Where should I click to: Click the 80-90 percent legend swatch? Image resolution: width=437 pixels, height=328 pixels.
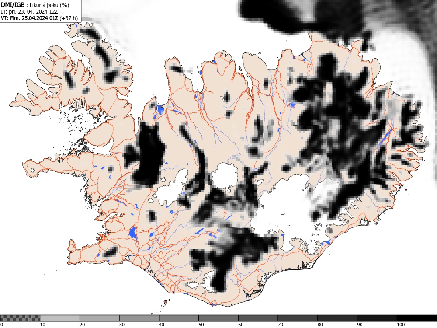337,318
